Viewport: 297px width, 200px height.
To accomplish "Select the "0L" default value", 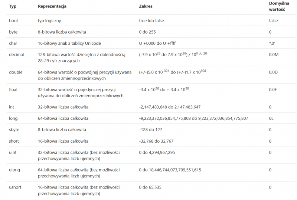I will point(271,118).
